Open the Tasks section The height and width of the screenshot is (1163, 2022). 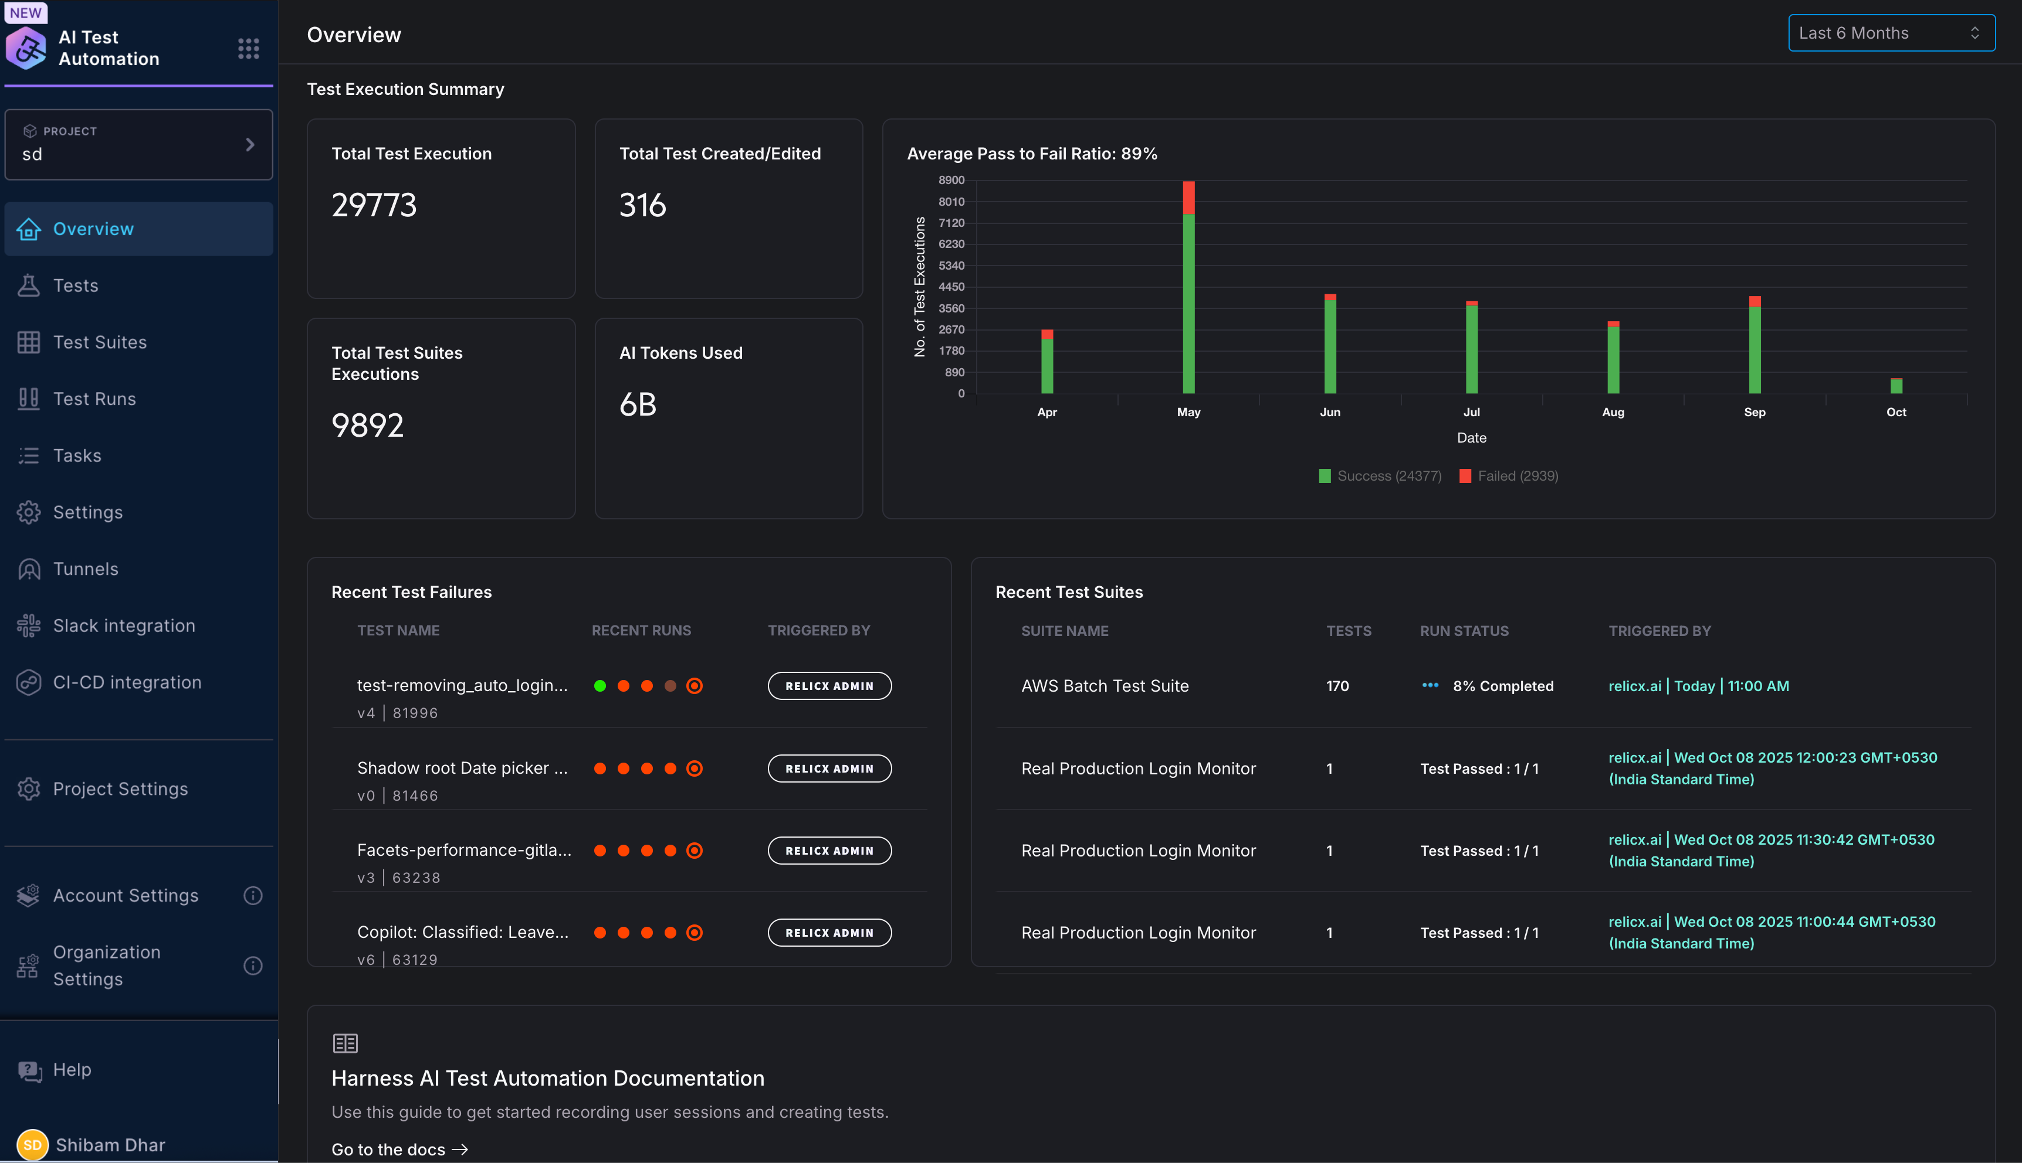tap(77, 455)
